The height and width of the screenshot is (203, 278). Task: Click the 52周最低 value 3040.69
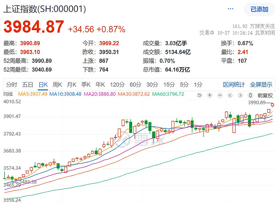coord(42,70)
